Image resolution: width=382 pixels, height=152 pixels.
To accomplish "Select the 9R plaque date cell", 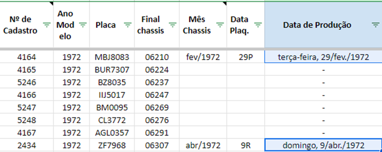I will 246,146.
